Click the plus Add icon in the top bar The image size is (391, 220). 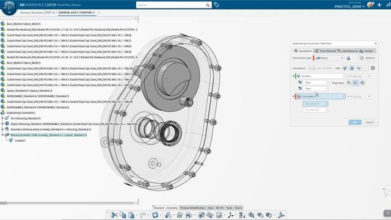(379, 5)
